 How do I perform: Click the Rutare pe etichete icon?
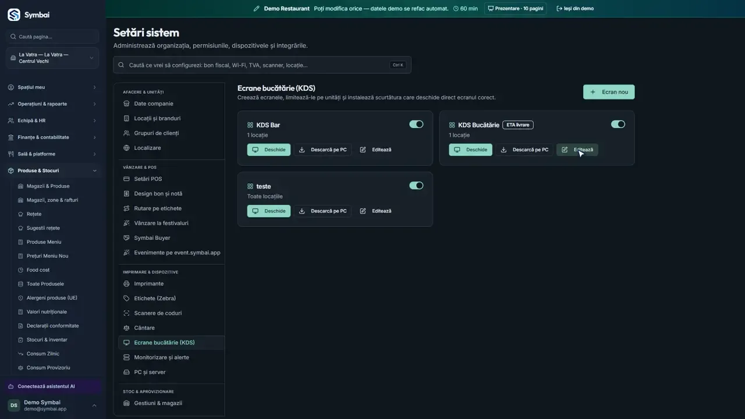click(x=126, y=208)
